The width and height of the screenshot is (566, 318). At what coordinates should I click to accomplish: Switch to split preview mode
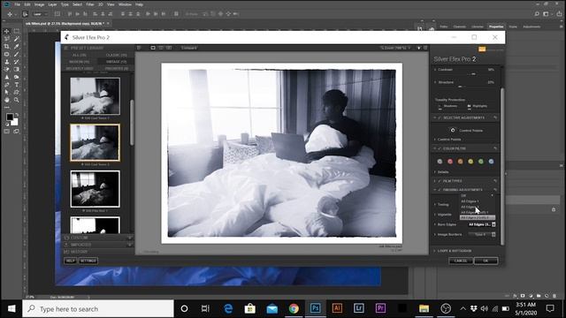pyautogui.click(x=161, y=48)
